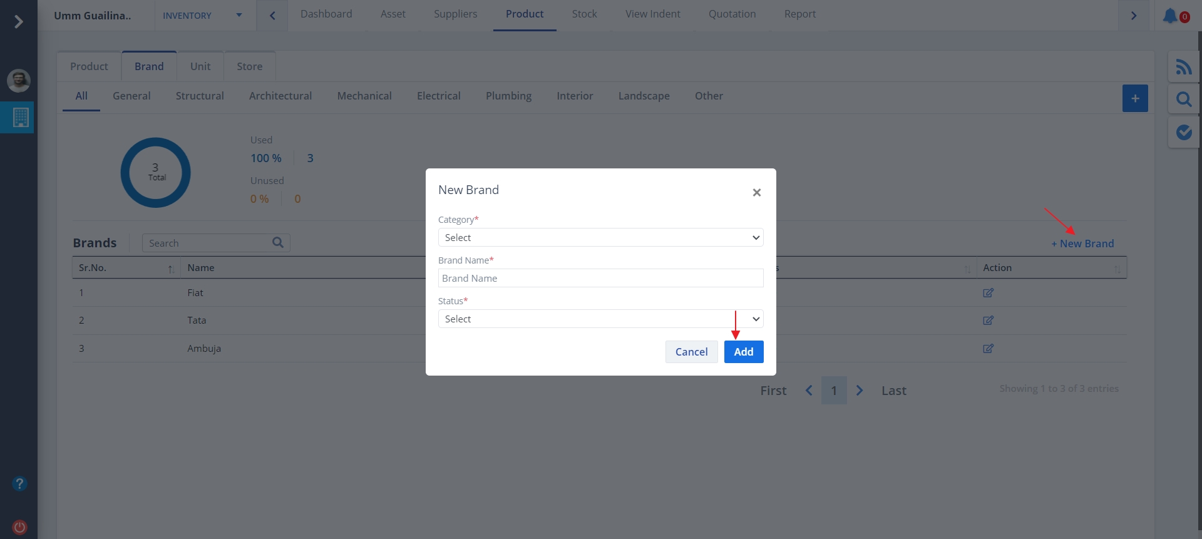Open the RSS feed icon

(1183, 67)
